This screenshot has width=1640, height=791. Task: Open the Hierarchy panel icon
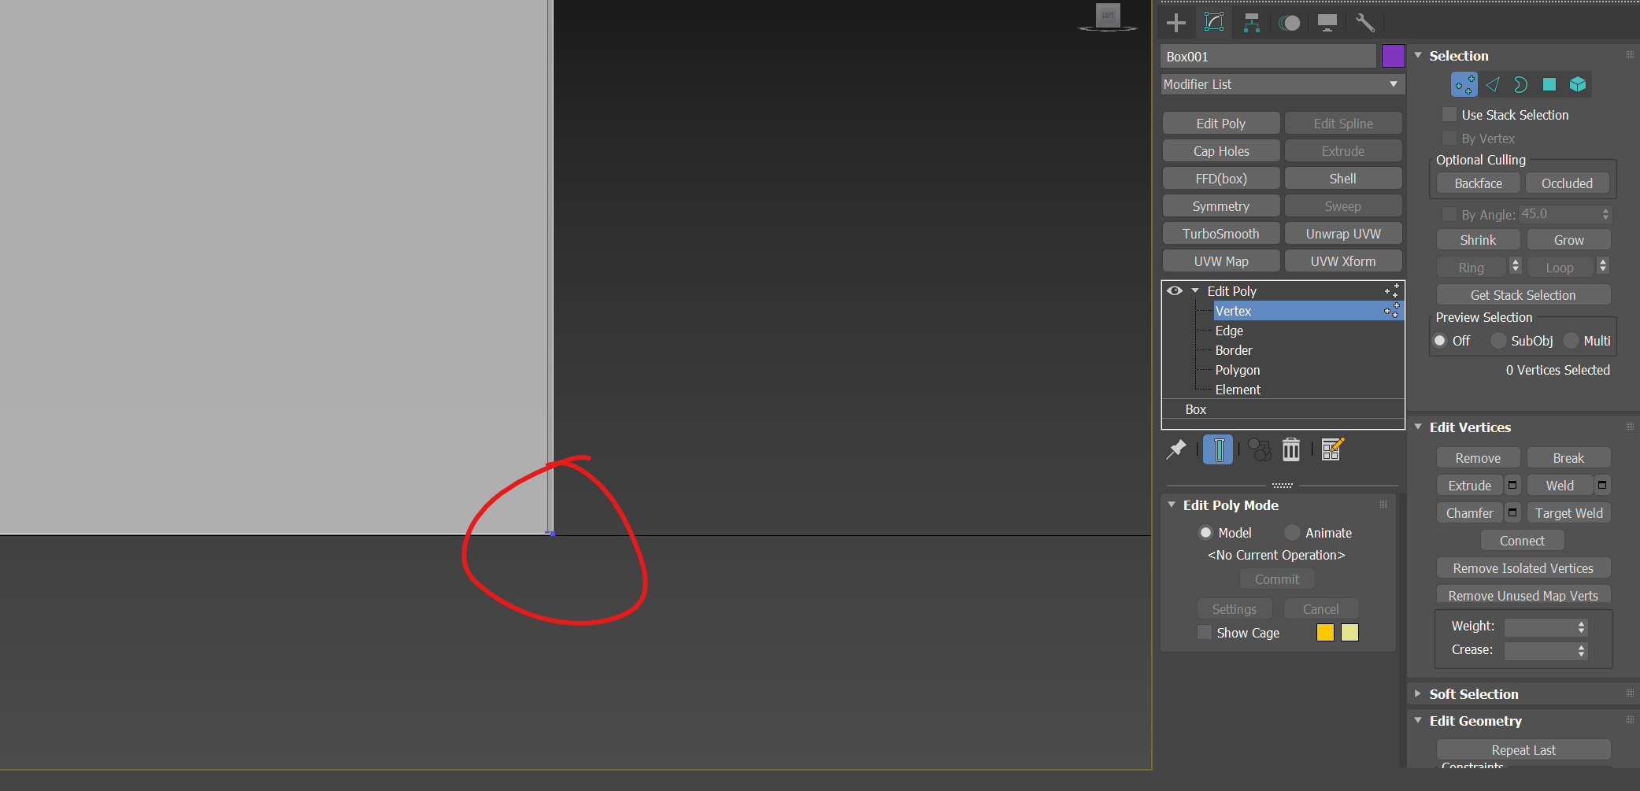click(1252, 23)
